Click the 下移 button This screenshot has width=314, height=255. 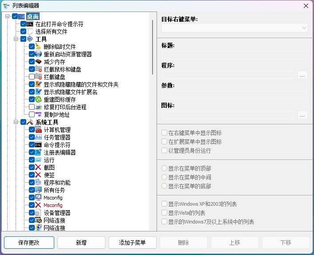(x=286, y=243)
